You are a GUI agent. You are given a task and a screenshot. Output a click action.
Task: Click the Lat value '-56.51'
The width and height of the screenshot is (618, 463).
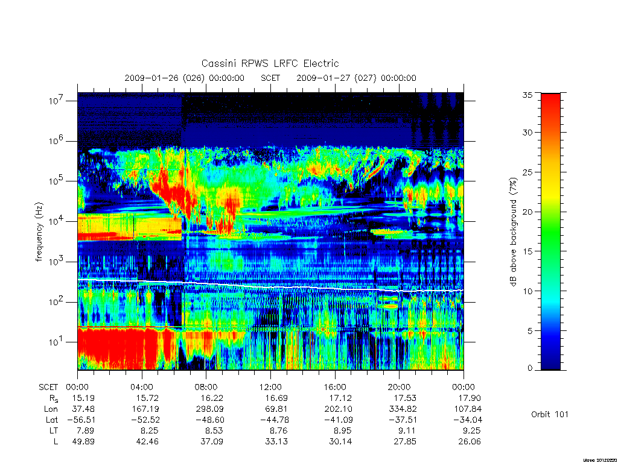pos(81,420)
